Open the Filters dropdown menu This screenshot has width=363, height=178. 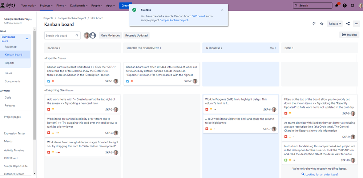pos(61,5)
